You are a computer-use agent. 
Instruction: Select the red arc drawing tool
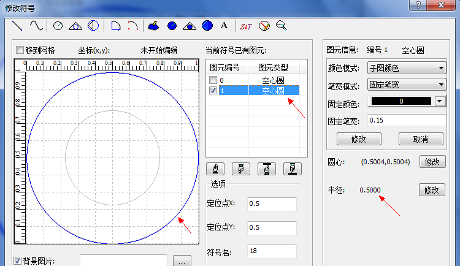pos(132,26)
